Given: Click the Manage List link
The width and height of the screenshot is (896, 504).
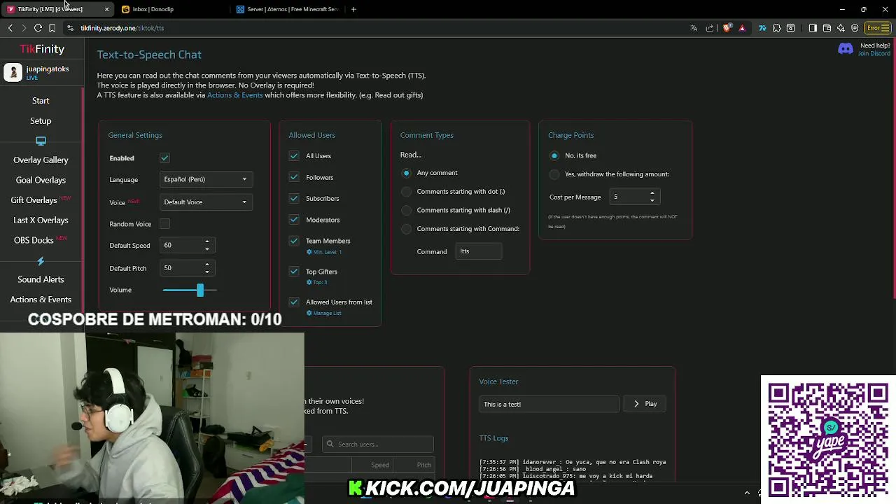Looking at the screenshot, I should (327, 313).
